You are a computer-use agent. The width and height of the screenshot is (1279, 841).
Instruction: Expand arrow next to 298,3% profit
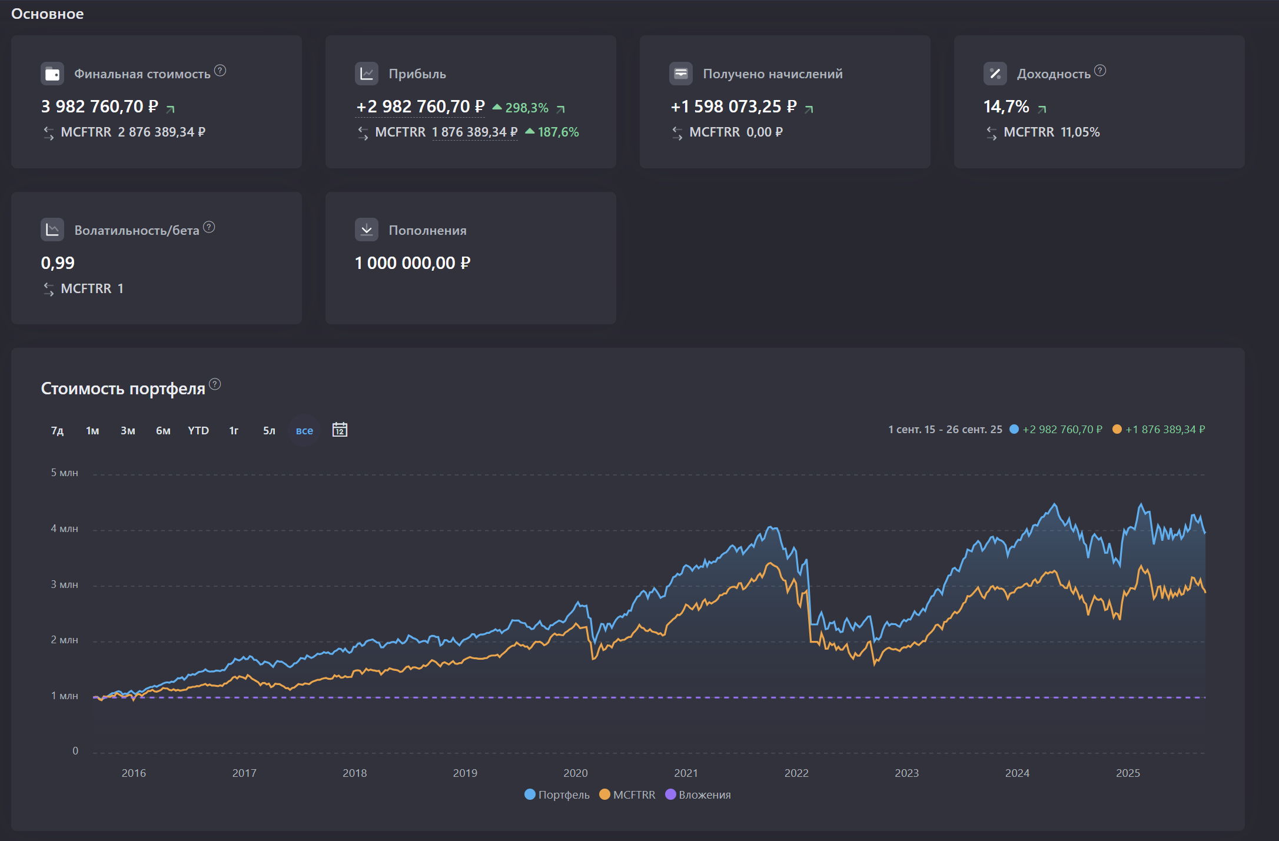560,109
